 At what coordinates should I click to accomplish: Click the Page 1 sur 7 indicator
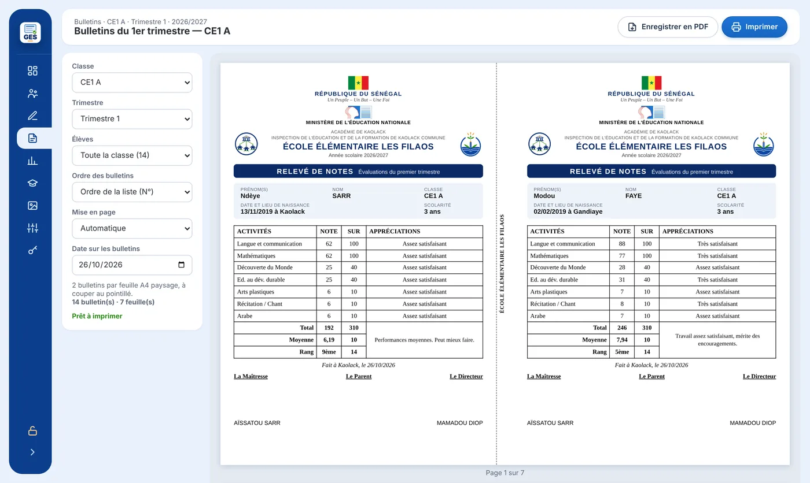click(x=505, y=473)
